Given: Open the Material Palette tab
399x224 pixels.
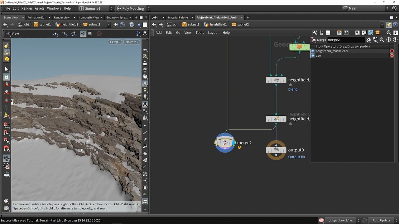Looking at the screenshot, I should [x=178, y=17].
